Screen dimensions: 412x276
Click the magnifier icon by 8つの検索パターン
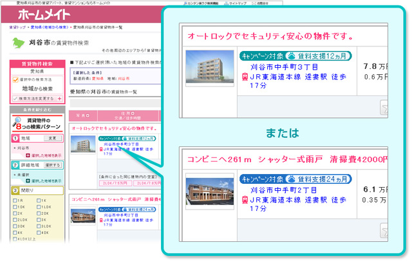coord(17,123)
